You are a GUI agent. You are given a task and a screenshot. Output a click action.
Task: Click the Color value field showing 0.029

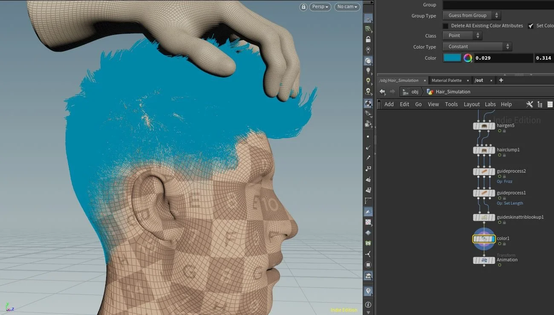(x=503, y=58)
